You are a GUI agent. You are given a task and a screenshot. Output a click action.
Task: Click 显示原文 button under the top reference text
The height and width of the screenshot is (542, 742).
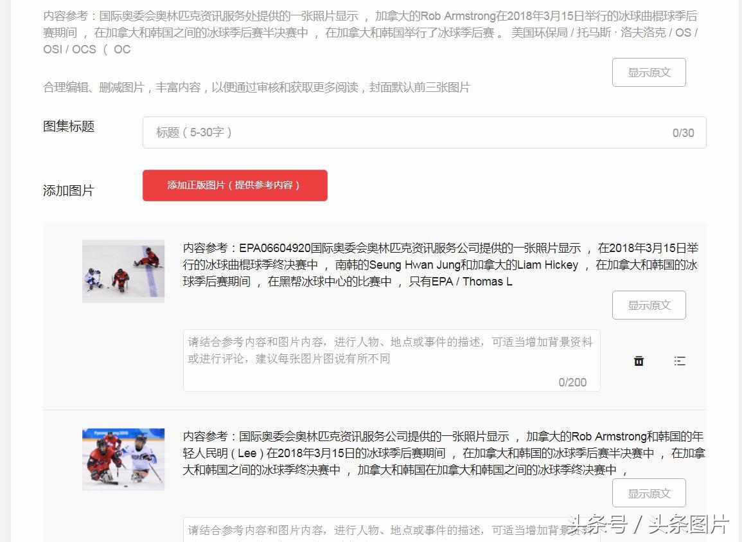(x=649, y=73)
